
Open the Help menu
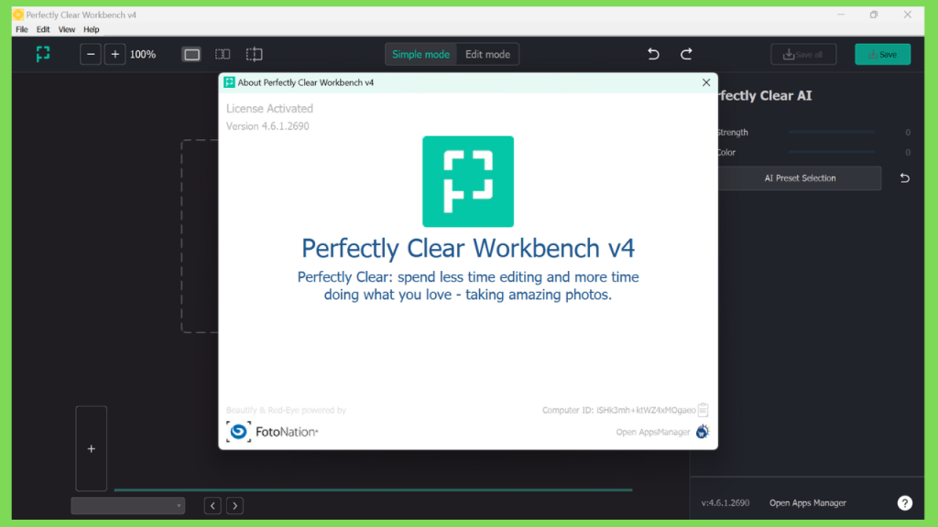click(91, 29)
